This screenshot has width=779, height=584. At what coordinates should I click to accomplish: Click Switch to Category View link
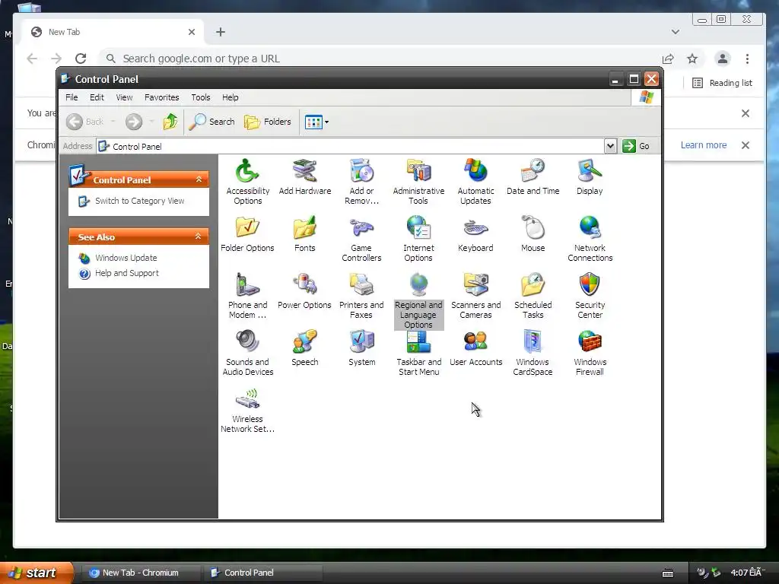coord(140,201)
